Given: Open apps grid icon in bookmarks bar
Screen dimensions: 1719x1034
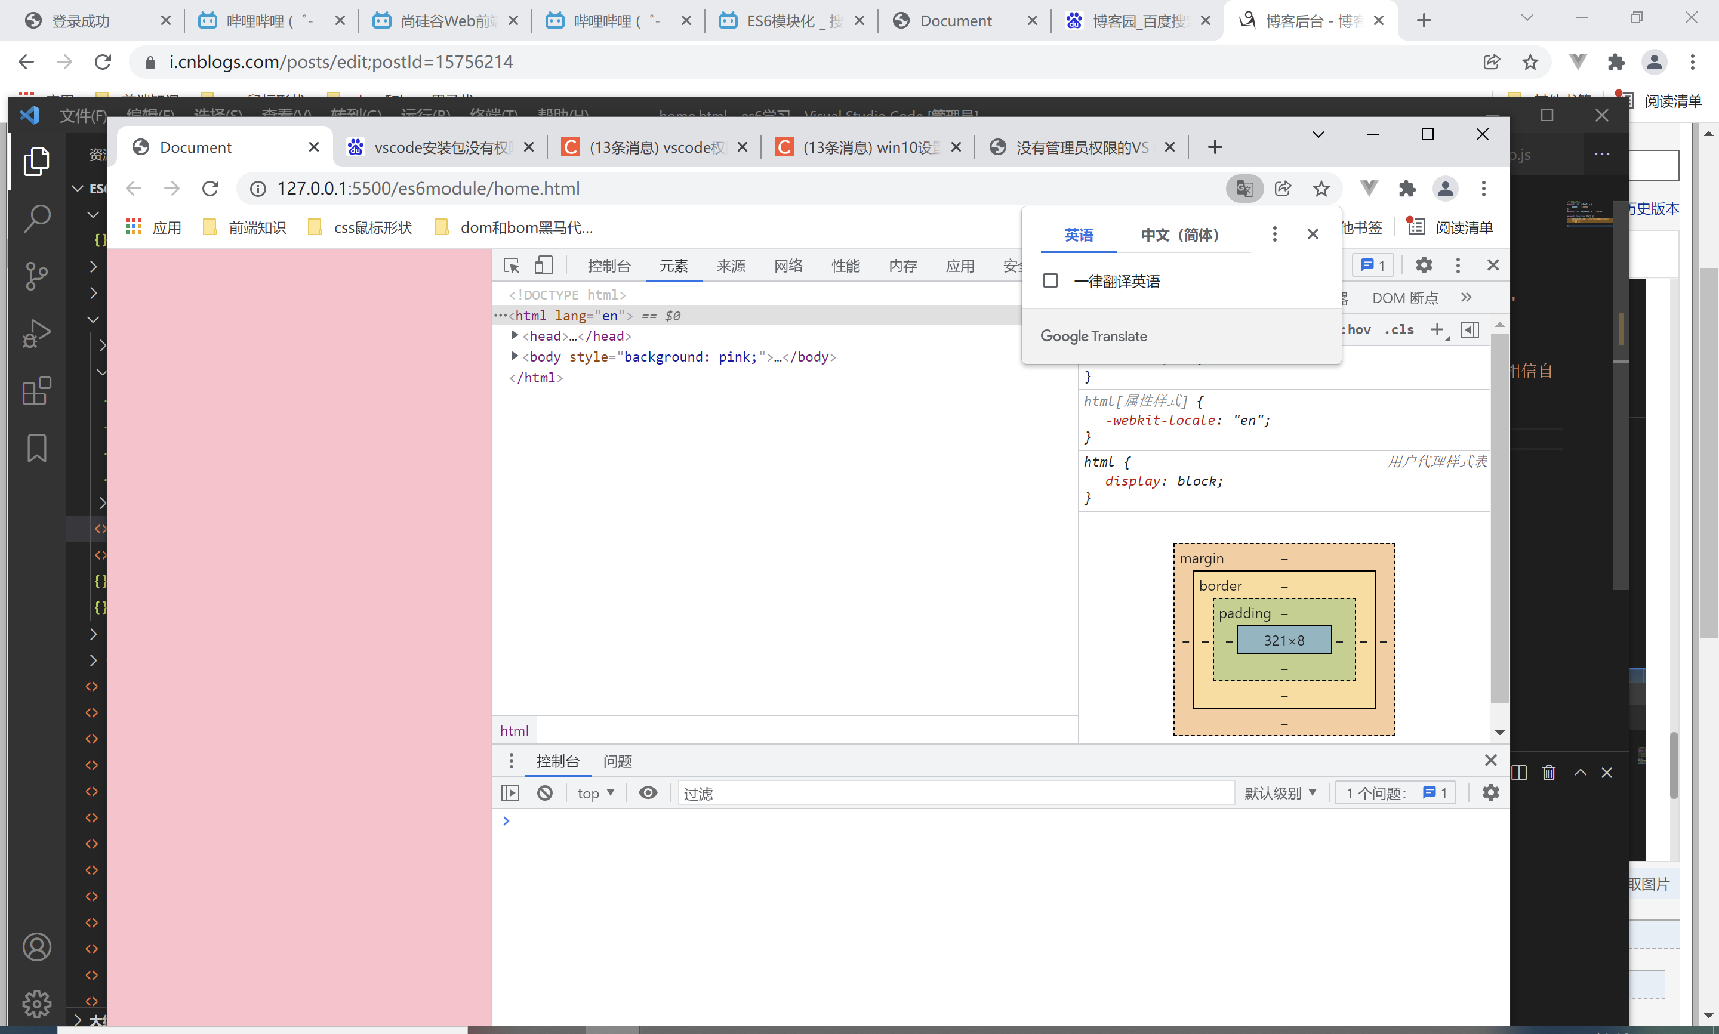Looking at the screenshot, I should (x=133, y=227).
